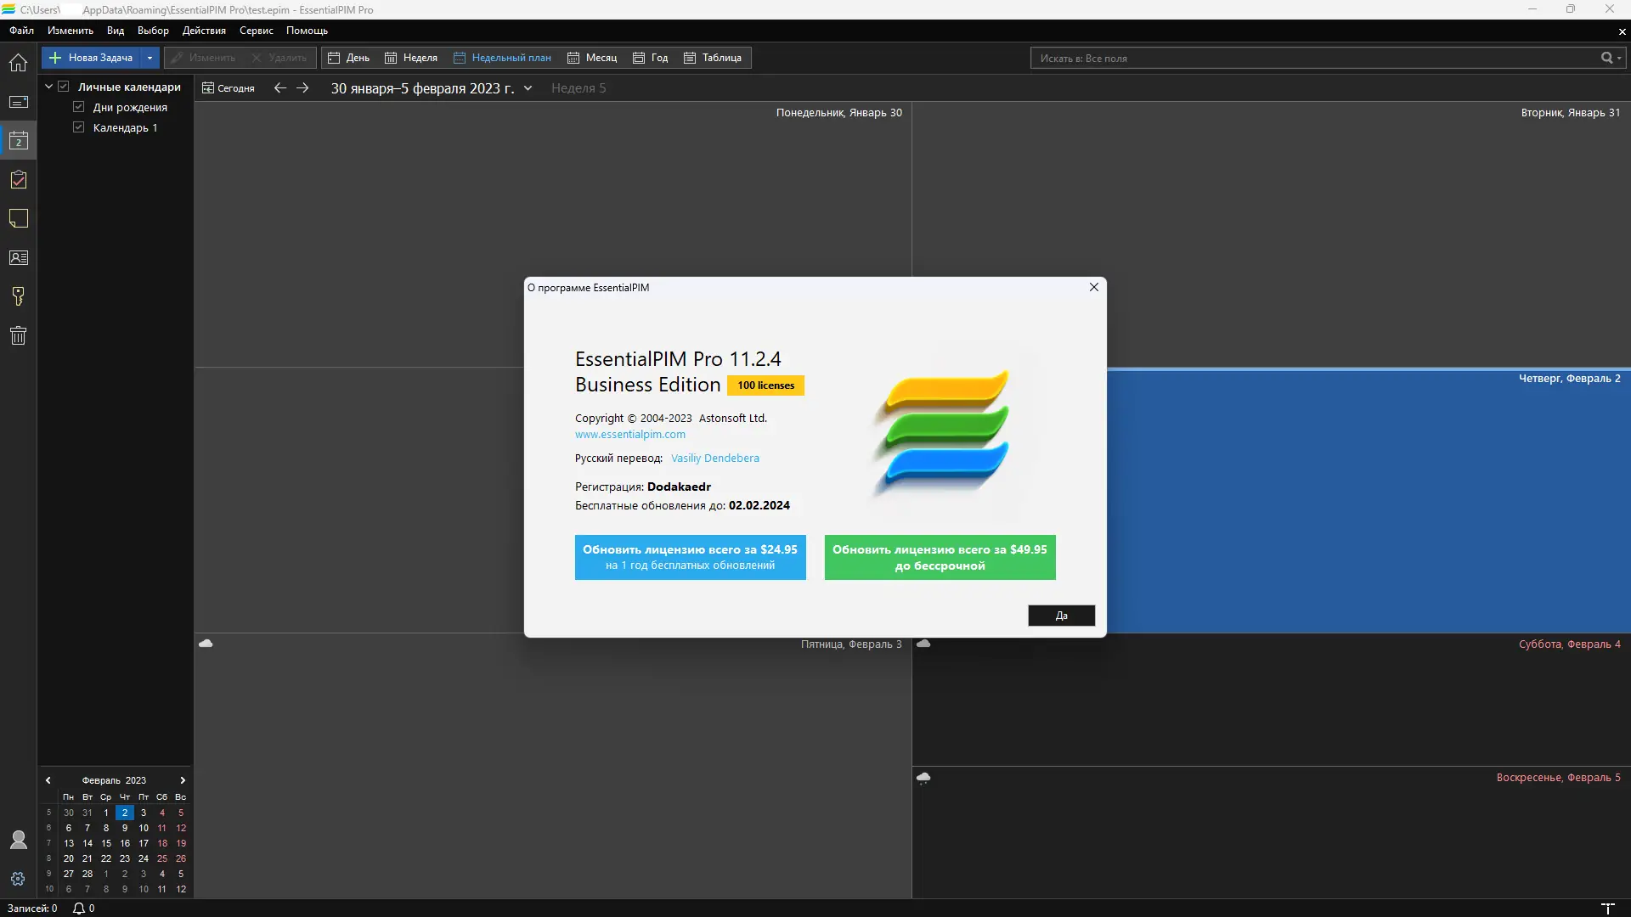The width and height of the screenshot is (1631, 917).
Task: Uncheck the Дни рождения calendar checkbox
Action: click(79, 107)
